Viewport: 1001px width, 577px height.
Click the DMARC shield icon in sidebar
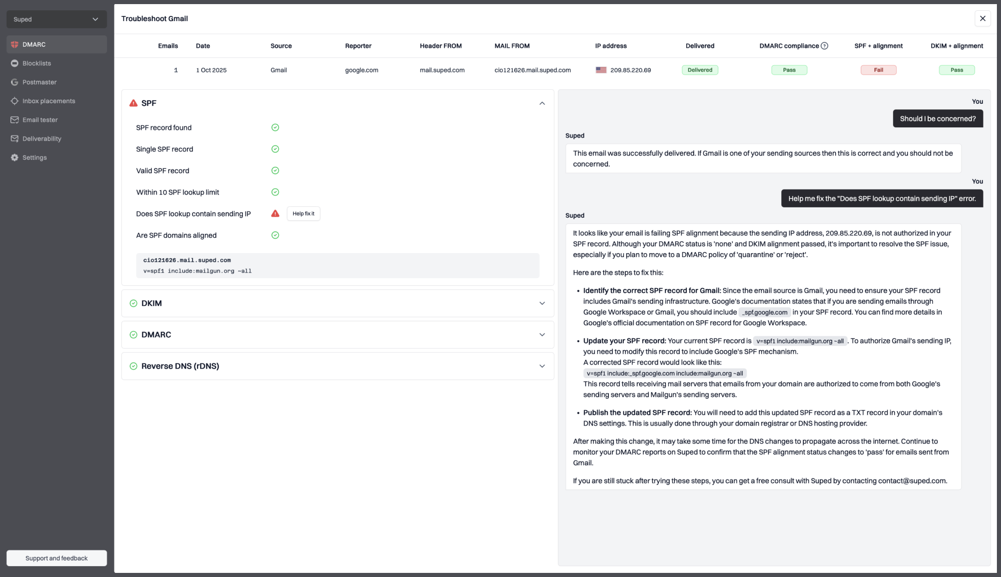click(14, 45)
